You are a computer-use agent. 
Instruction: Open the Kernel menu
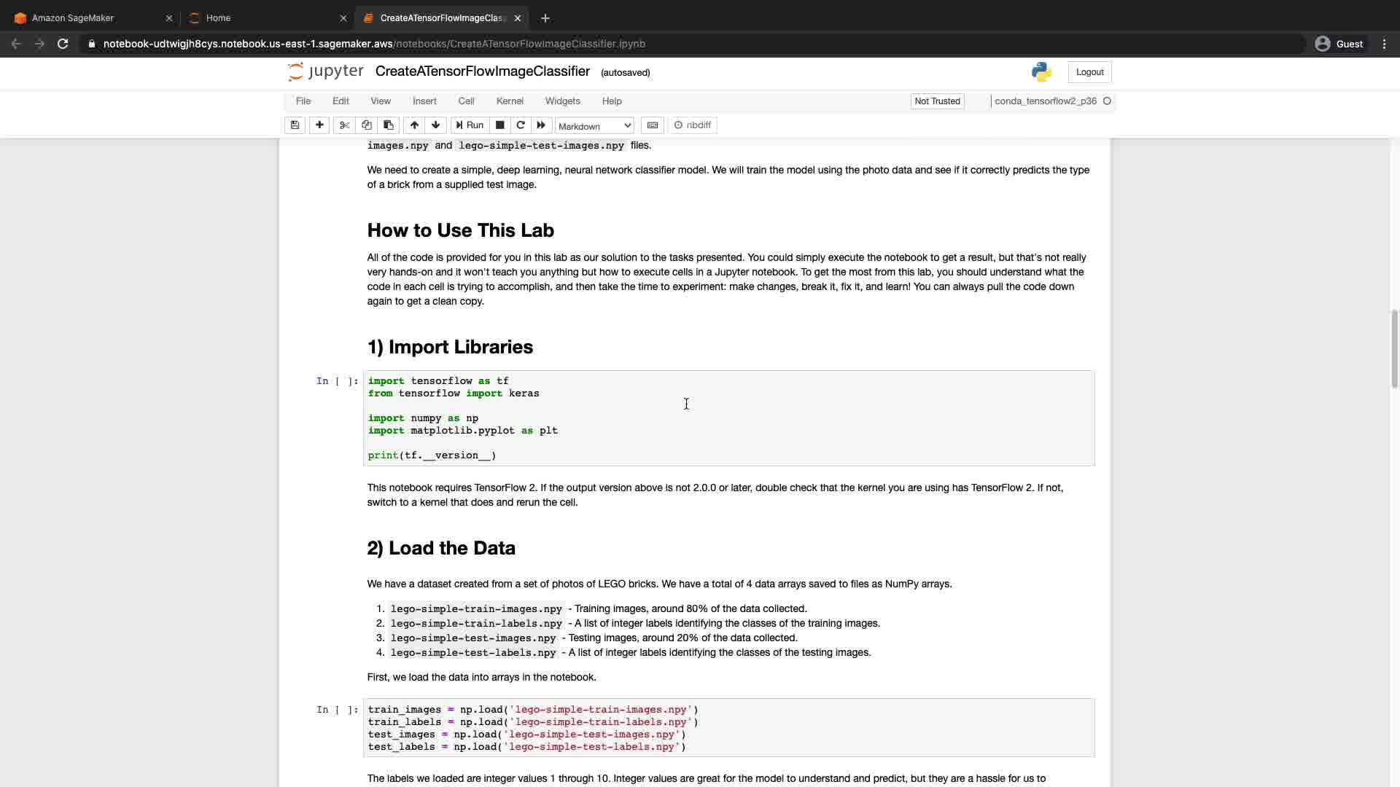(x=510, y=101)
